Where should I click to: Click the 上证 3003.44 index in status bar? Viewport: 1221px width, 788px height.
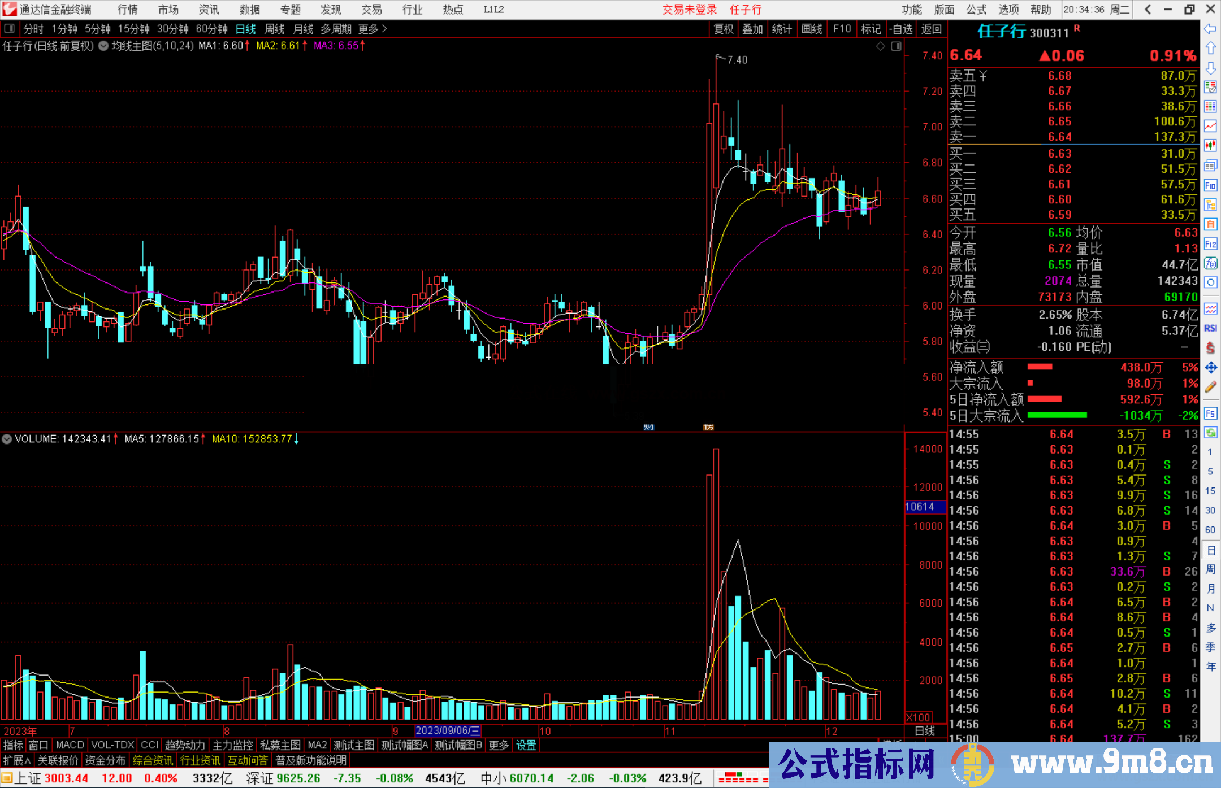click(x=51, y=778)
